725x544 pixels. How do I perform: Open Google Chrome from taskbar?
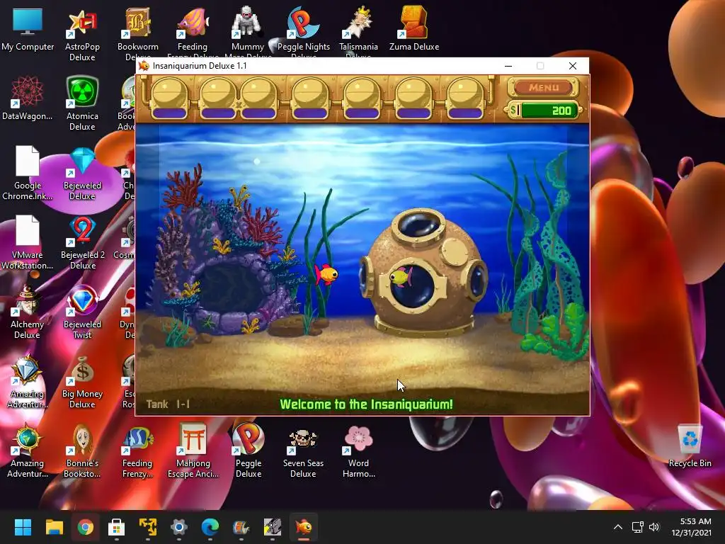(x=86, y=527)
